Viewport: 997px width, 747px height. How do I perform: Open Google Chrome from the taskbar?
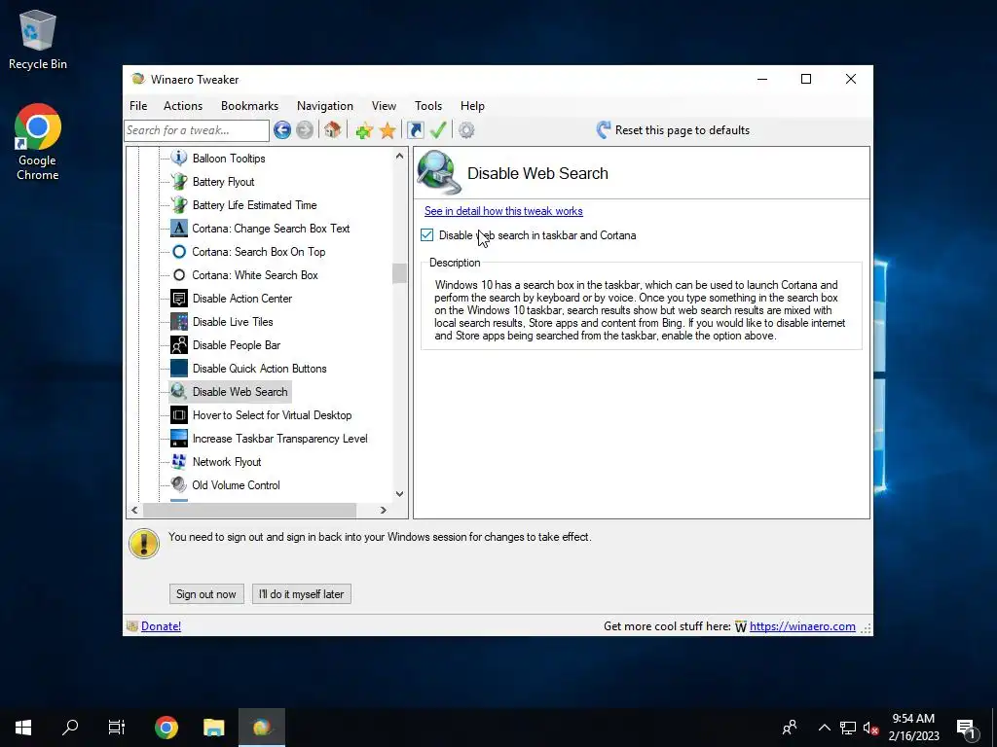tap(166, 728)
